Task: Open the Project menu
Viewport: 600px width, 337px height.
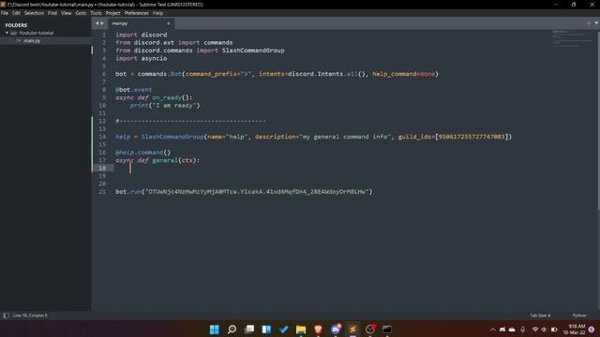Action: 112,13
